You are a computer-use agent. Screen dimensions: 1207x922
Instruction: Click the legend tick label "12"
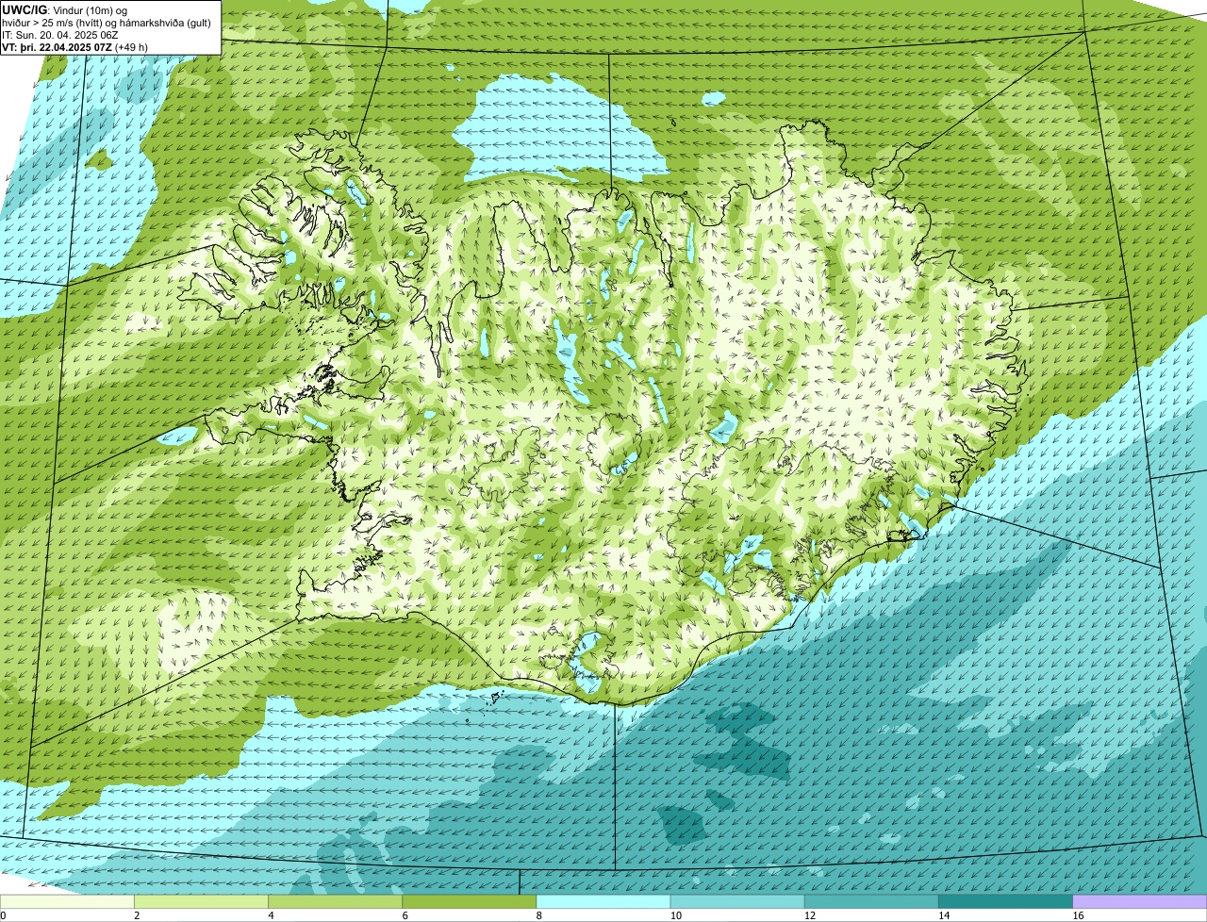(x=809, y=915)
